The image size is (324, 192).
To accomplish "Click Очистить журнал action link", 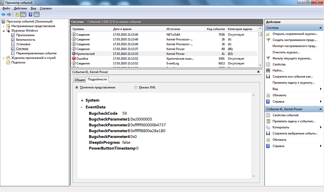I will pyautogui.click(x=286, y=52).
